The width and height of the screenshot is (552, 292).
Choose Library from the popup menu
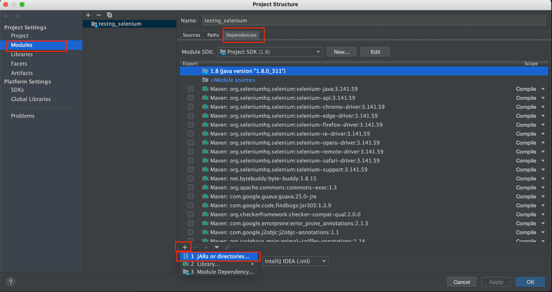[x=219, y=264]
